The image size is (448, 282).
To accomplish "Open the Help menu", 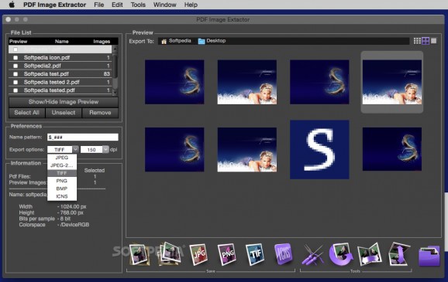I will 191,5.
